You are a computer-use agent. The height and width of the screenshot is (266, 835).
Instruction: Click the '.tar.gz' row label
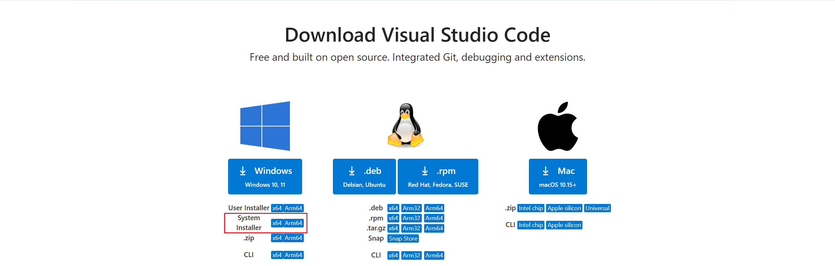click(376, 228)
